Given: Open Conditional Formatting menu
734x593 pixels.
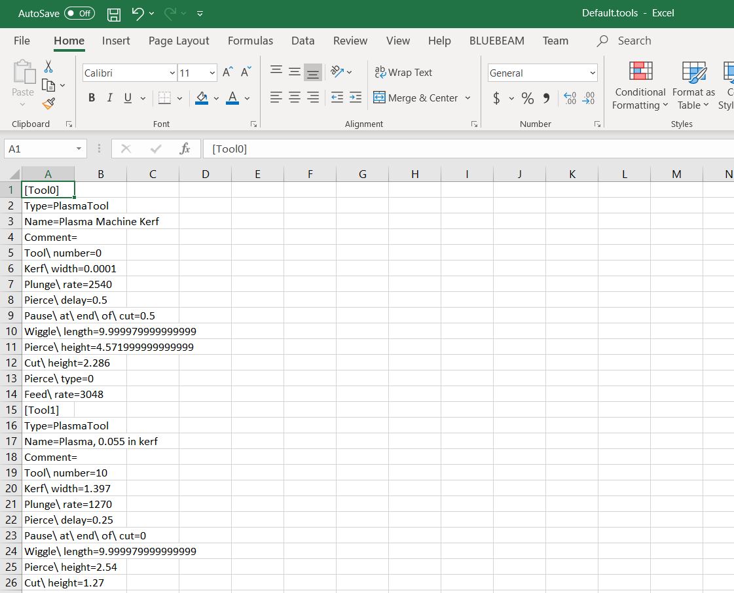Looking at the screenshot, I should coord(640,86).
